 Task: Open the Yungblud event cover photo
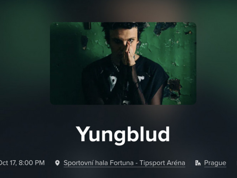tap(123, 63)
